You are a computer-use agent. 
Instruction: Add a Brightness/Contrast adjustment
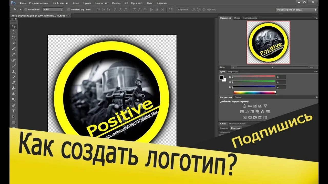tap(244, 106)
